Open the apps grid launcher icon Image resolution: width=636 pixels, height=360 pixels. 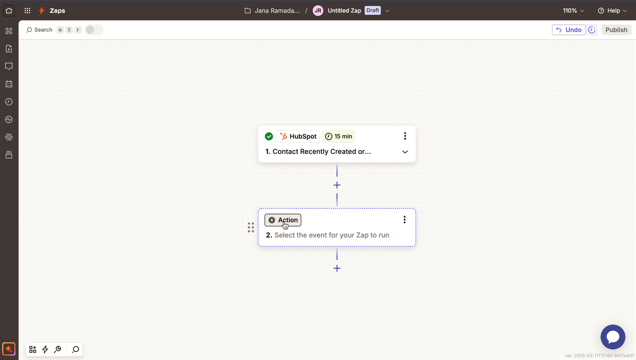[x=27, y=11]
